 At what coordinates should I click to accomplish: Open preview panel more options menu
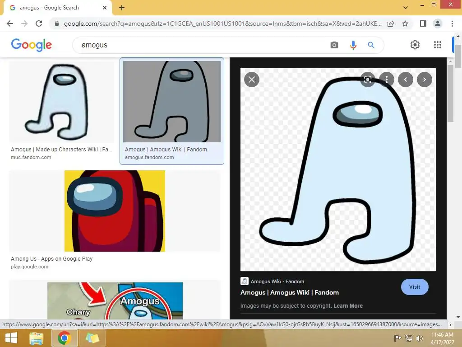pyautogui.click(x=387, y=80)
